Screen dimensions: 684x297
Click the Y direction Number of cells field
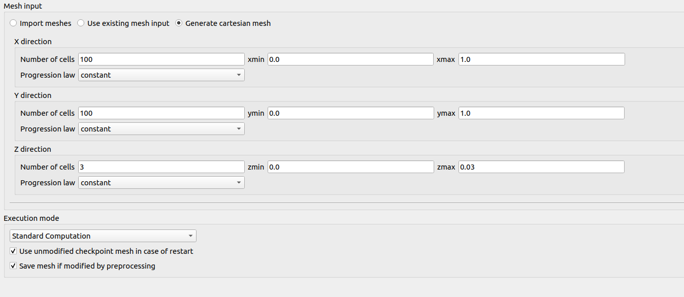coord(161,113)
